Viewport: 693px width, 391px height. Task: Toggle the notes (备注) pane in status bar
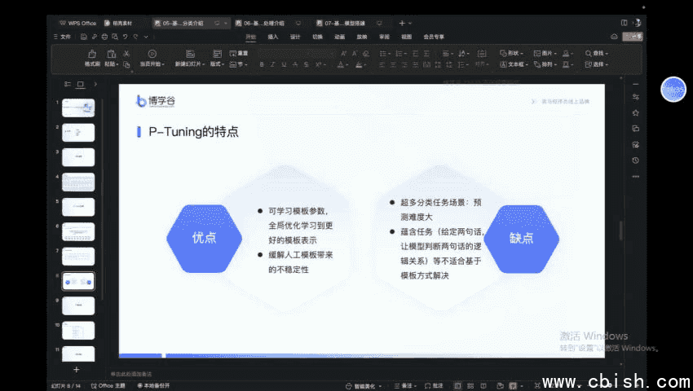401,385
